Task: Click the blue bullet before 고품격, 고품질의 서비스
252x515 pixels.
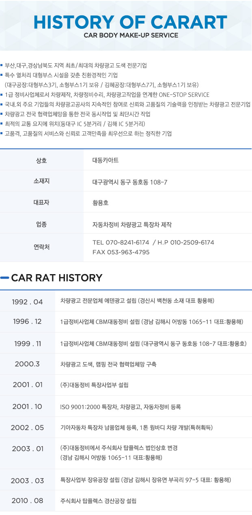Action: (2, 133)
